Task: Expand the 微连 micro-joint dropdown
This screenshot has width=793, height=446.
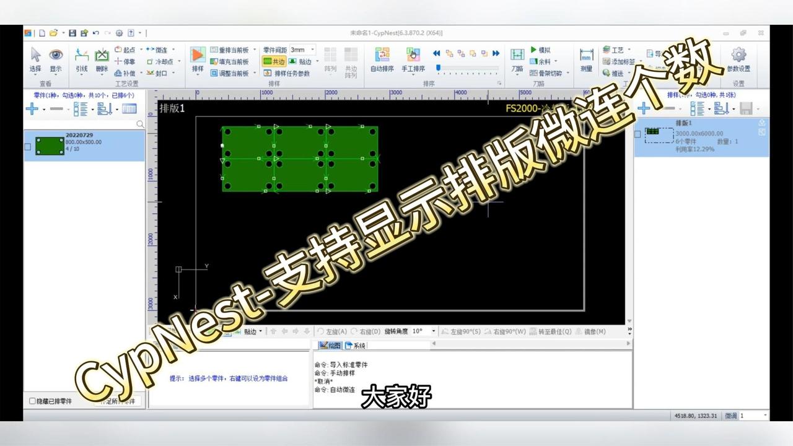Action: click(x=173, y=48)
